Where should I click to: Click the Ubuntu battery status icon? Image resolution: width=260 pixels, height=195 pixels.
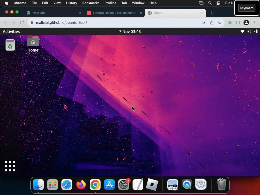tap(256, 31)
